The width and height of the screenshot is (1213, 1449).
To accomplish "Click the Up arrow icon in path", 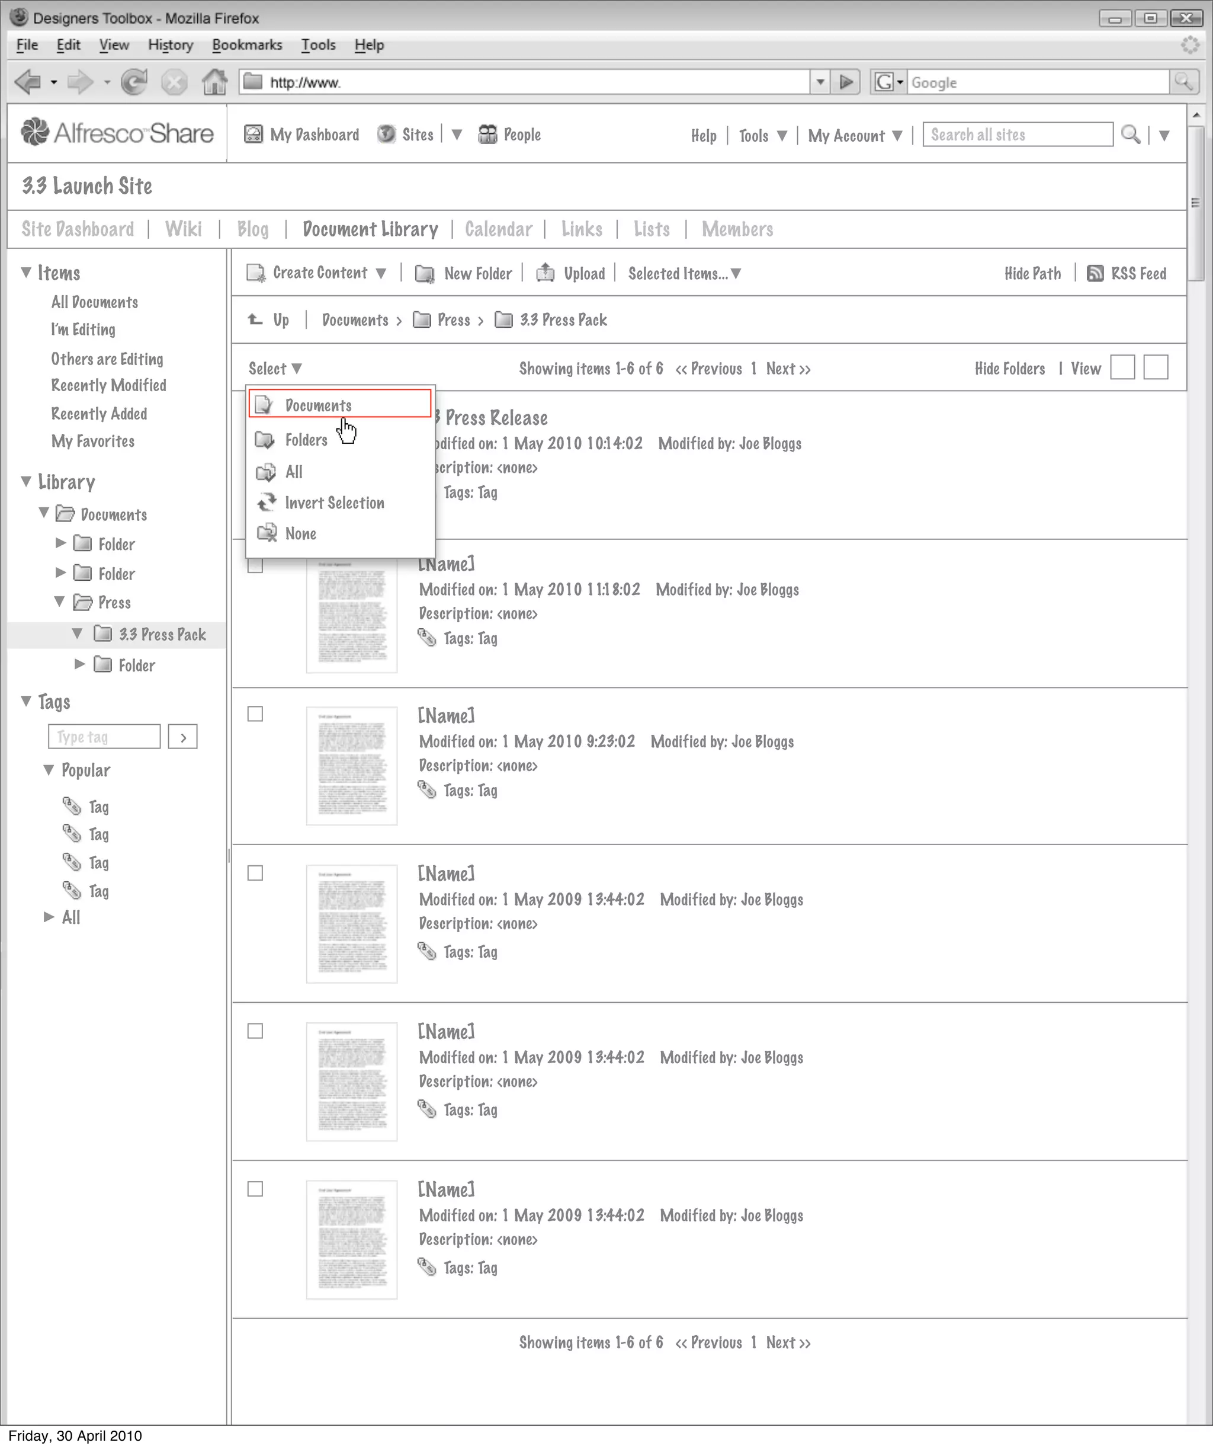I will pyautogui.click(x=256, y=319).
